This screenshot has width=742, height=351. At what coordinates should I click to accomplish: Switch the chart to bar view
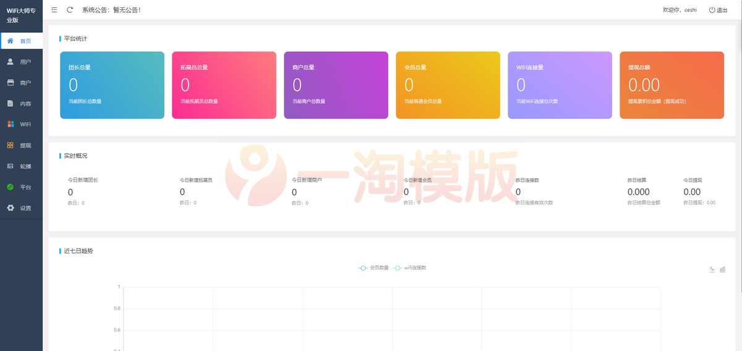(723, 269)
